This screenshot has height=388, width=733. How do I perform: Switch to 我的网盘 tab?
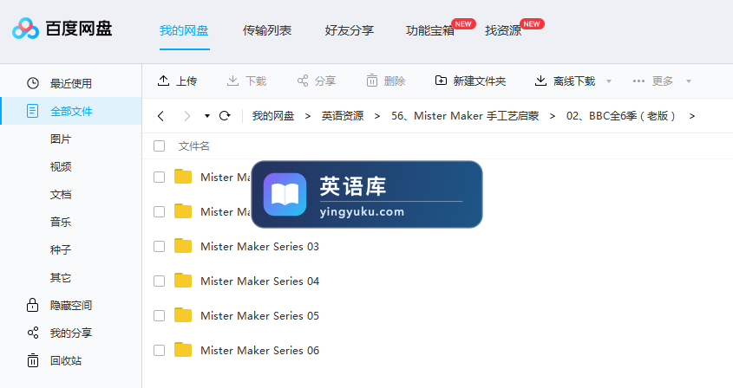point(184,30)
